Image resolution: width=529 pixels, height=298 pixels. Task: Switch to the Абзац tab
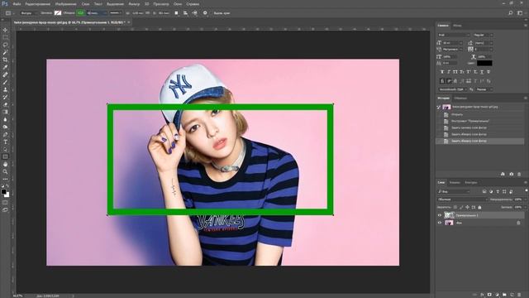457,26
